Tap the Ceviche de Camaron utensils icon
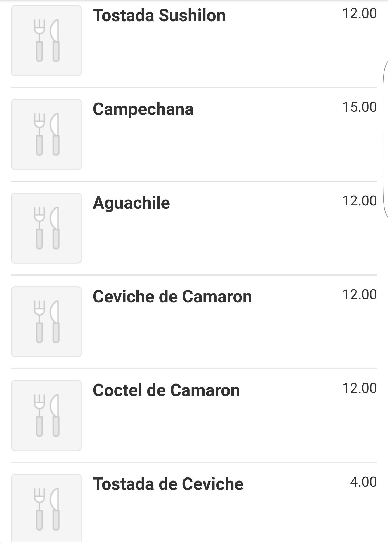Viewport: 388px width, 544px height. click(x=46, y=322)
